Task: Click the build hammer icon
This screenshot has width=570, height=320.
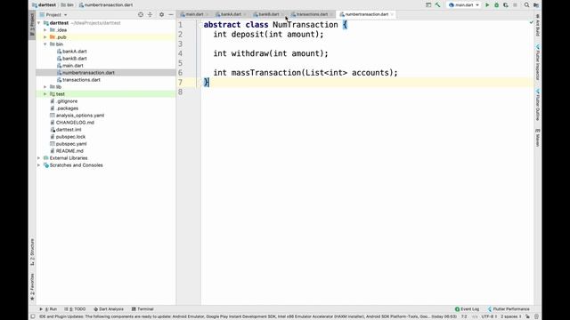Action: pyautogui.click(x=437, y=5)
